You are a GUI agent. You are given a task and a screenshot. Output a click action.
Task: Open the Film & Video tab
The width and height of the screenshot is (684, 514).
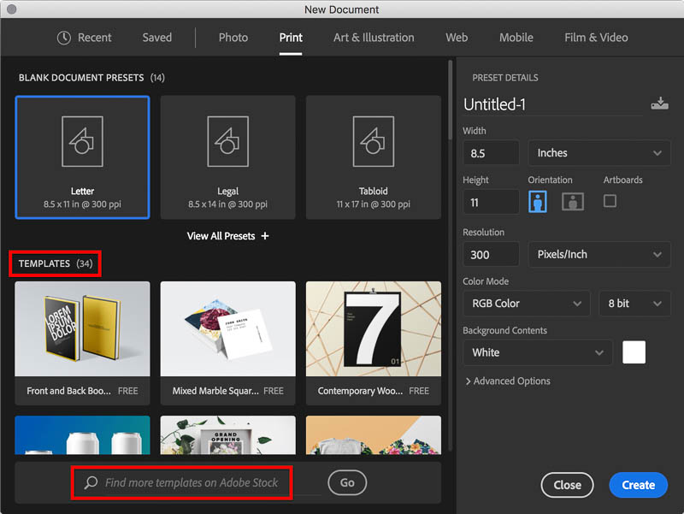pyautogui.click(x=596, y=38)
